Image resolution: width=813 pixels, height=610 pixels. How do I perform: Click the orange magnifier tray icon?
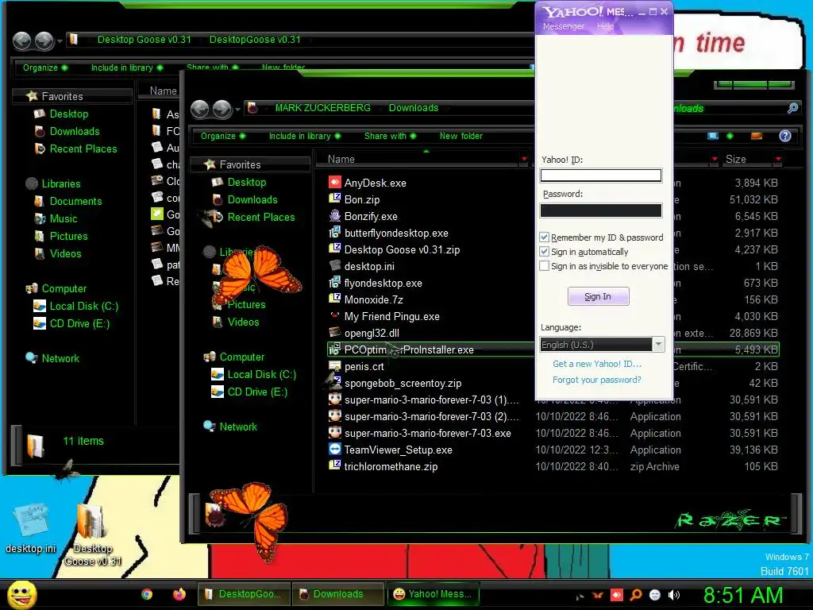636,594
